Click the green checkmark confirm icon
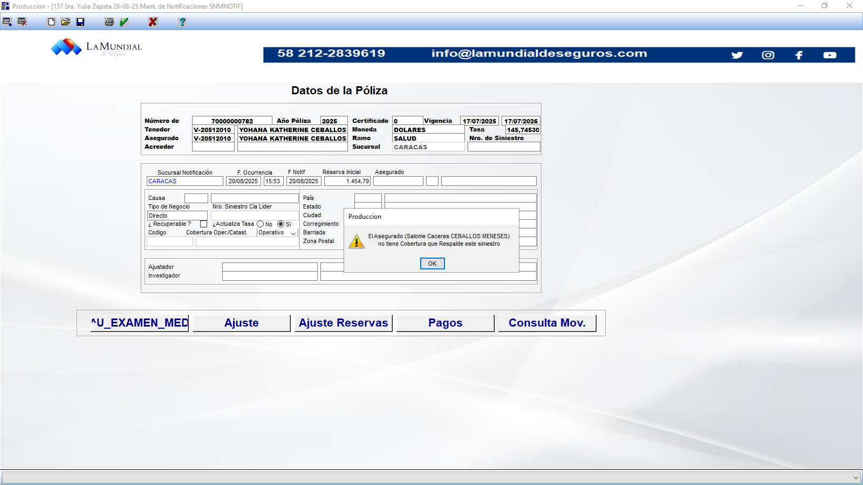The image size is (863, 485). point(124,22)
